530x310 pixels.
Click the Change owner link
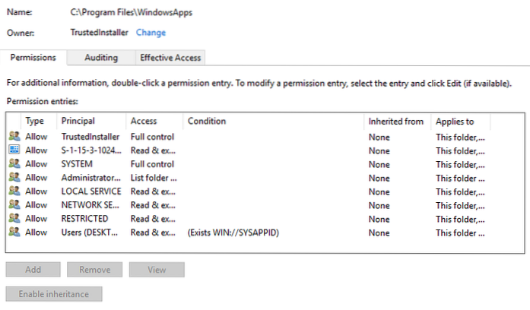tap(151, 33)
